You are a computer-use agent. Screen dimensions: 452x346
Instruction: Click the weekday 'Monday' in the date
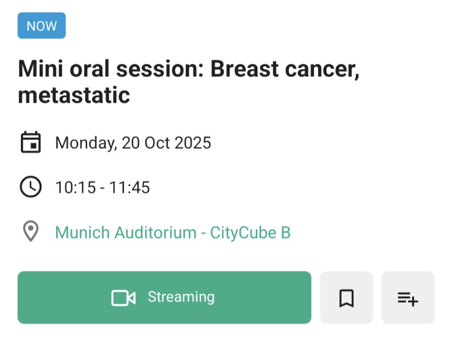[85, 143]
